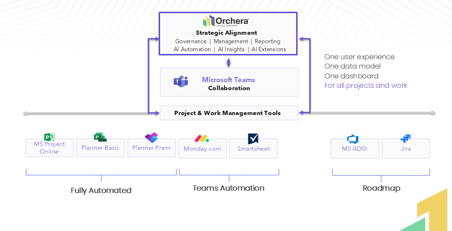Click the AI Insights text
The height and width of the screenshot is (231, 452).
coord(231,49)
